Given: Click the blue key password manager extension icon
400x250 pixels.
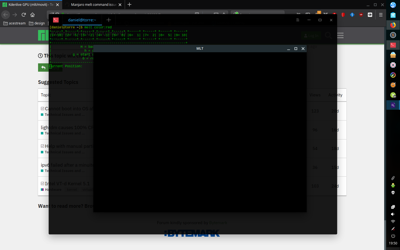Looking at the screenshot, I should (x=352, y=14).
